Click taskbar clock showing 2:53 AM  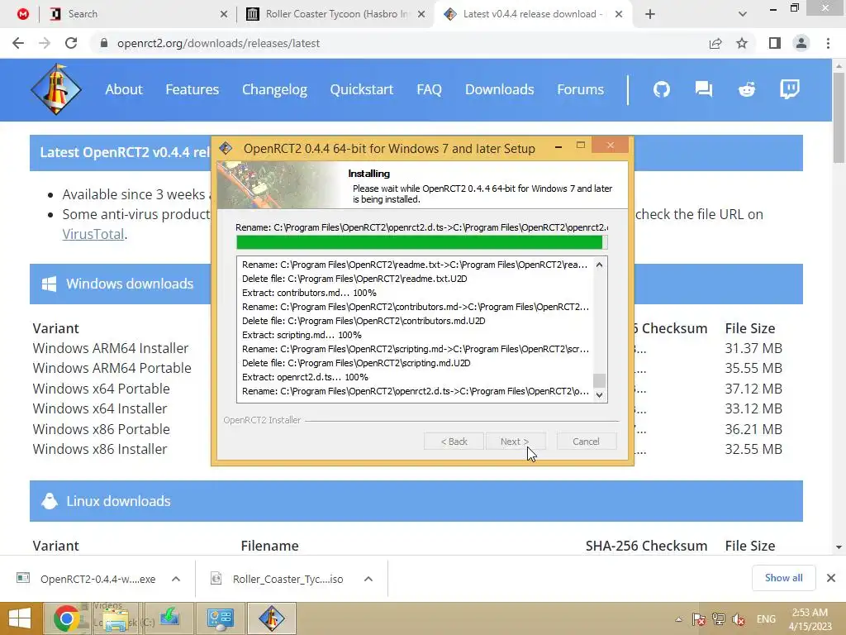tap(810, 618)
